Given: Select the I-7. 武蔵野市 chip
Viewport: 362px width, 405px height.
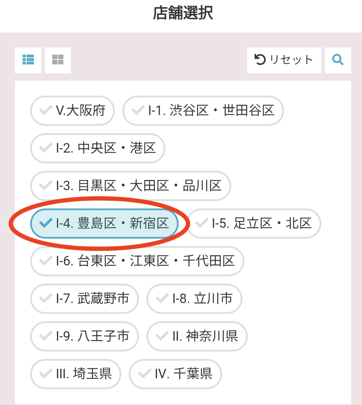Looking at the screenshot, I should 84,299.
